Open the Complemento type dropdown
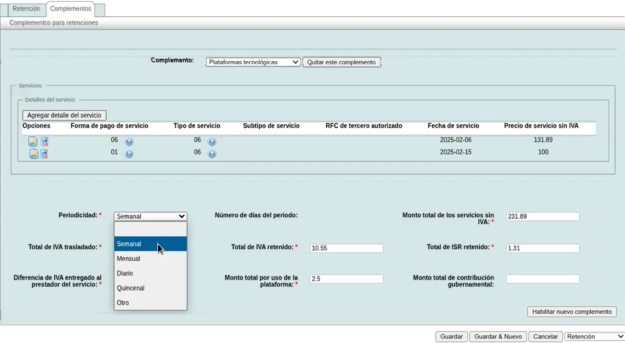The width and height of the screenshot is (625, 343). (253, 62)
